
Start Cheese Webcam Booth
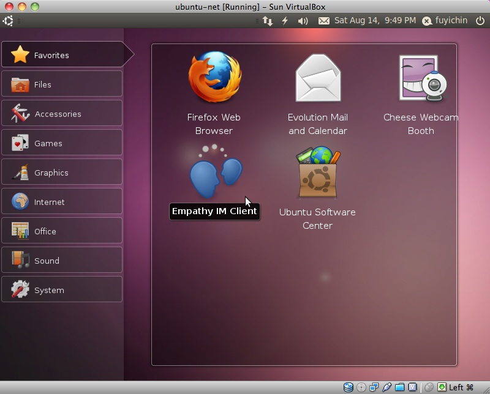click(420, 78)
